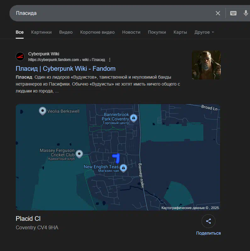Click the Баннер-лэйн road label
The height and width of the screenshot is (251, 250).
(141, 176)
